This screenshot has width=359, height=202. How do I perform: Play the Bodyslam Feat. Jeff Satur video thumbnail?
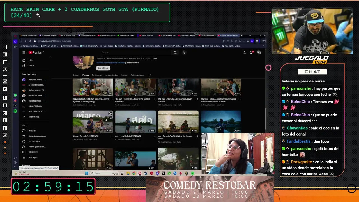click(x=93, y=87)
